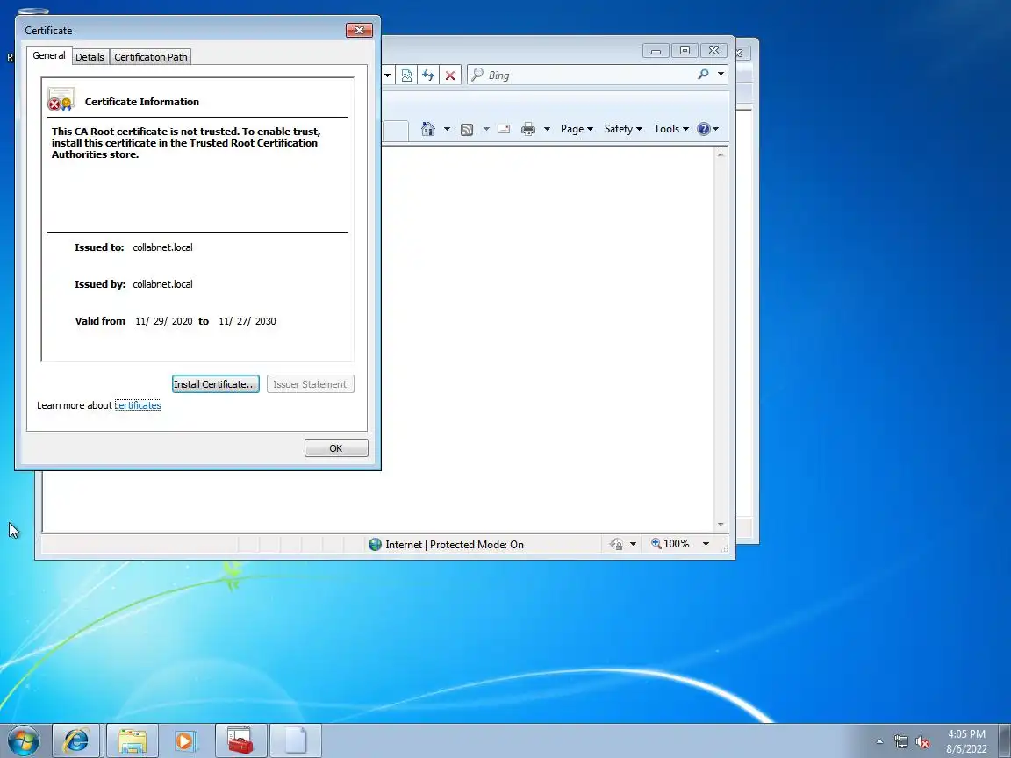Click the network tray icon
Image resolution: width=1011 pixels, height=758 pixels.
[900, 742]
